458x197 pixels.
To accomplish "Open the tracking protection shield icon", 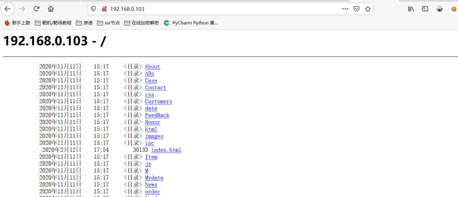I will tap(93, 9).
